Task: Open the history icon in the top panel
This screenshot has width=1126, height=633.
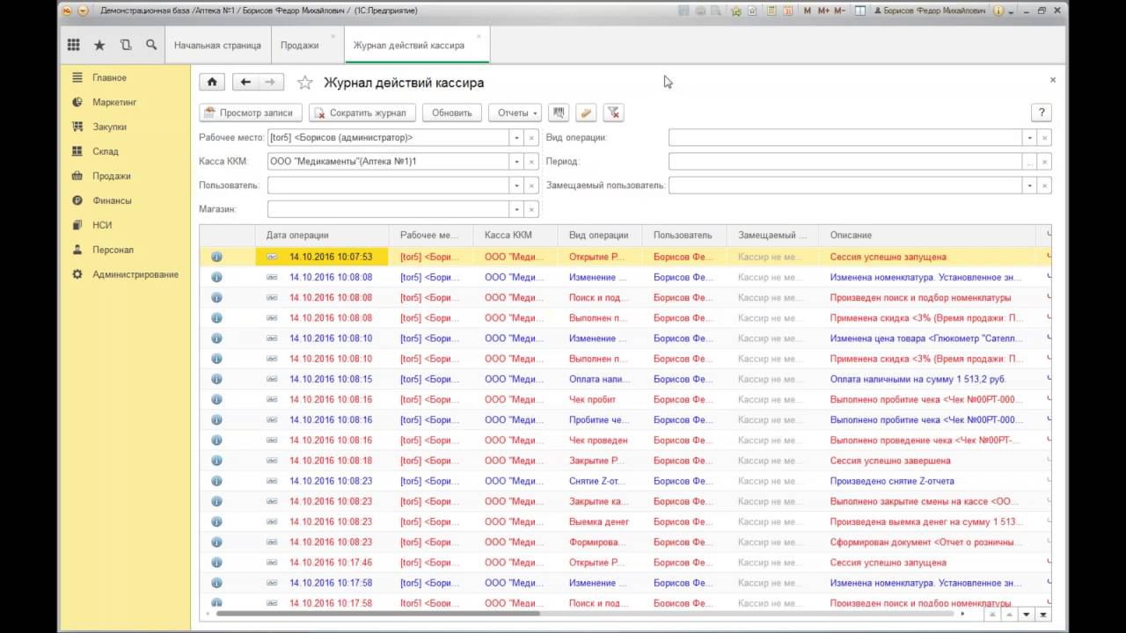Action: point(125,45)
